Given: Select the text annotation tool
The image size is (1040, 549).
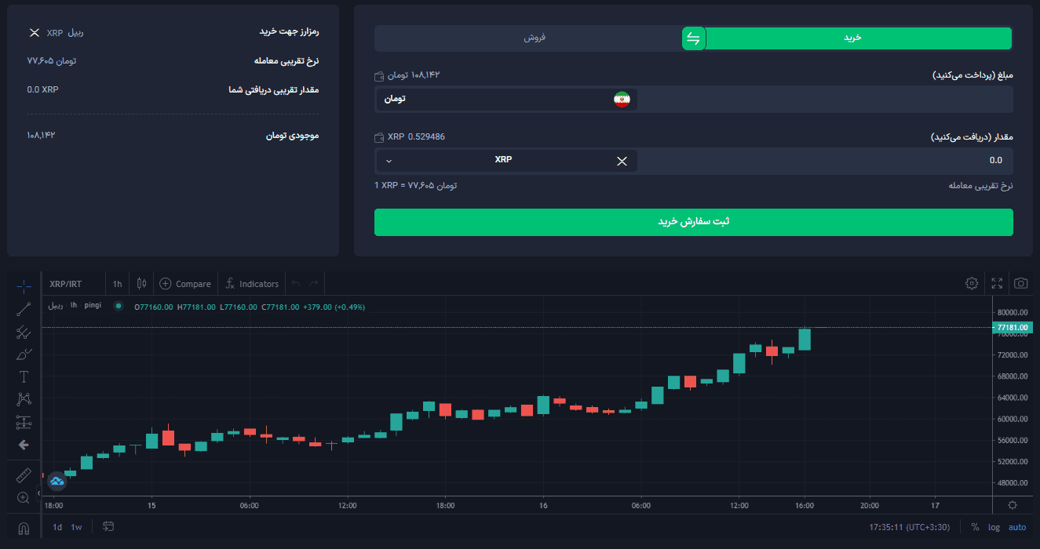Looking at the screenshot, I should coord(24,377).
